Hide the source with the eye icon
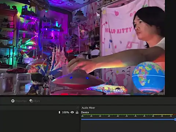The image size is (176, 132). pos(72,112)
